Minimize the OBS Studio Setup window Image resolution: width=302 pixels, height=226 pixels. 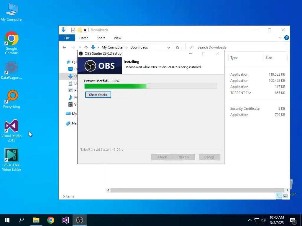point(191,54)
